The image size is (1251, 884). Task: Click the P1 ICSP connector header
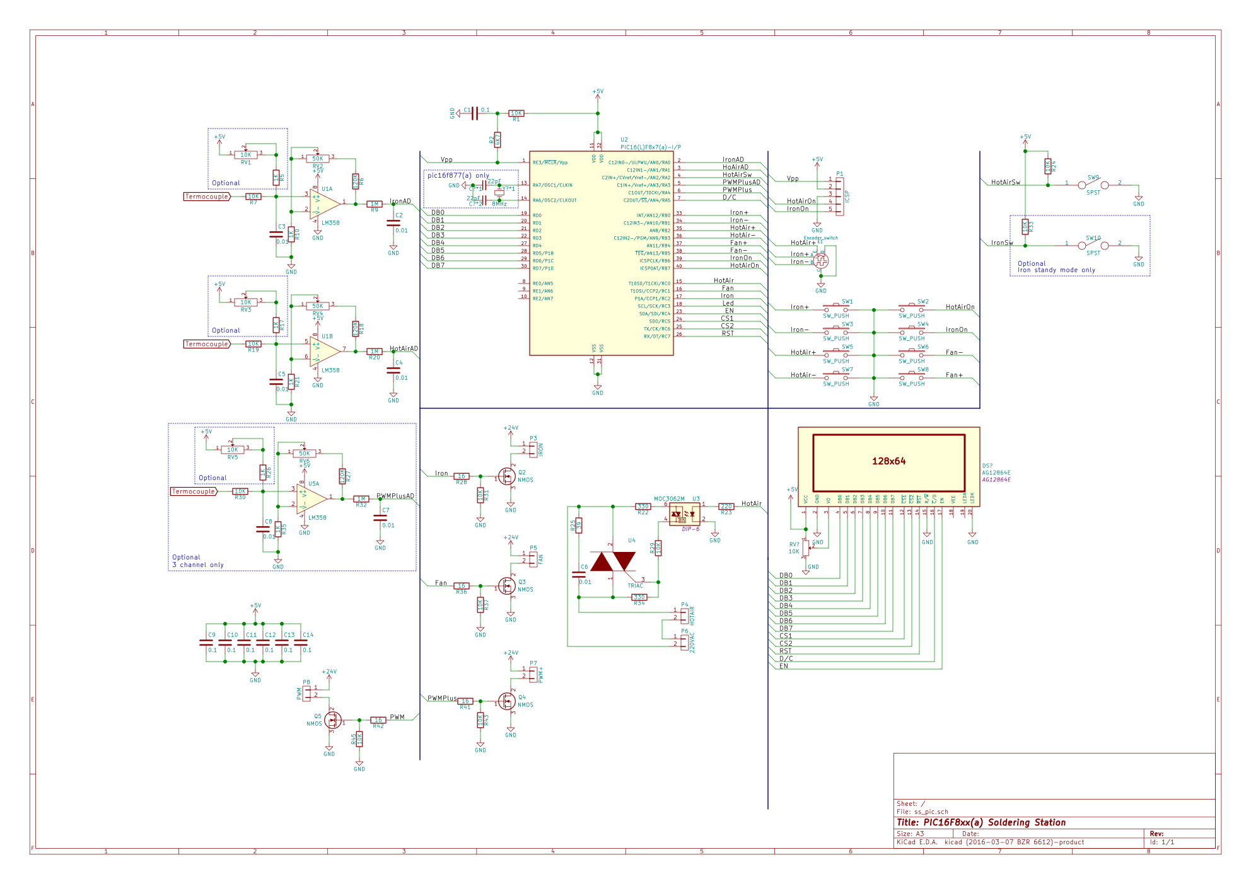point(839,197)
